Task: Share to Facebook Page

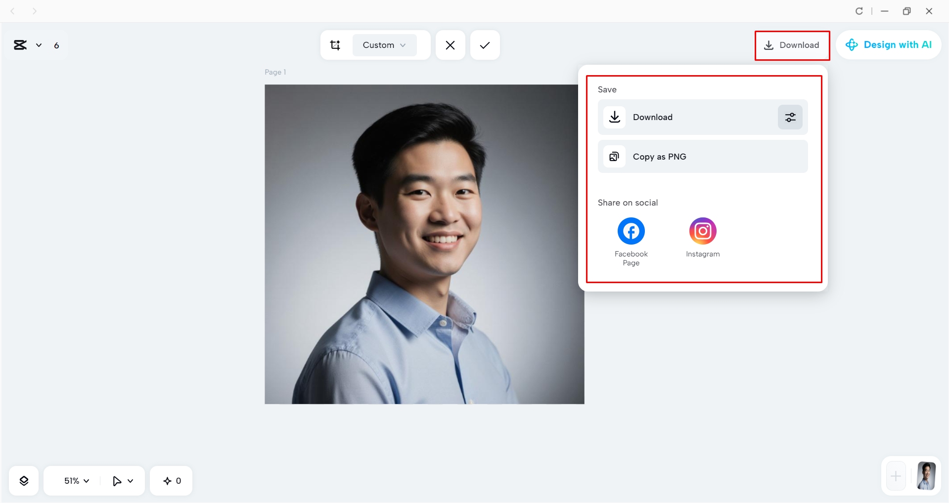Action: tap(631, 242)
